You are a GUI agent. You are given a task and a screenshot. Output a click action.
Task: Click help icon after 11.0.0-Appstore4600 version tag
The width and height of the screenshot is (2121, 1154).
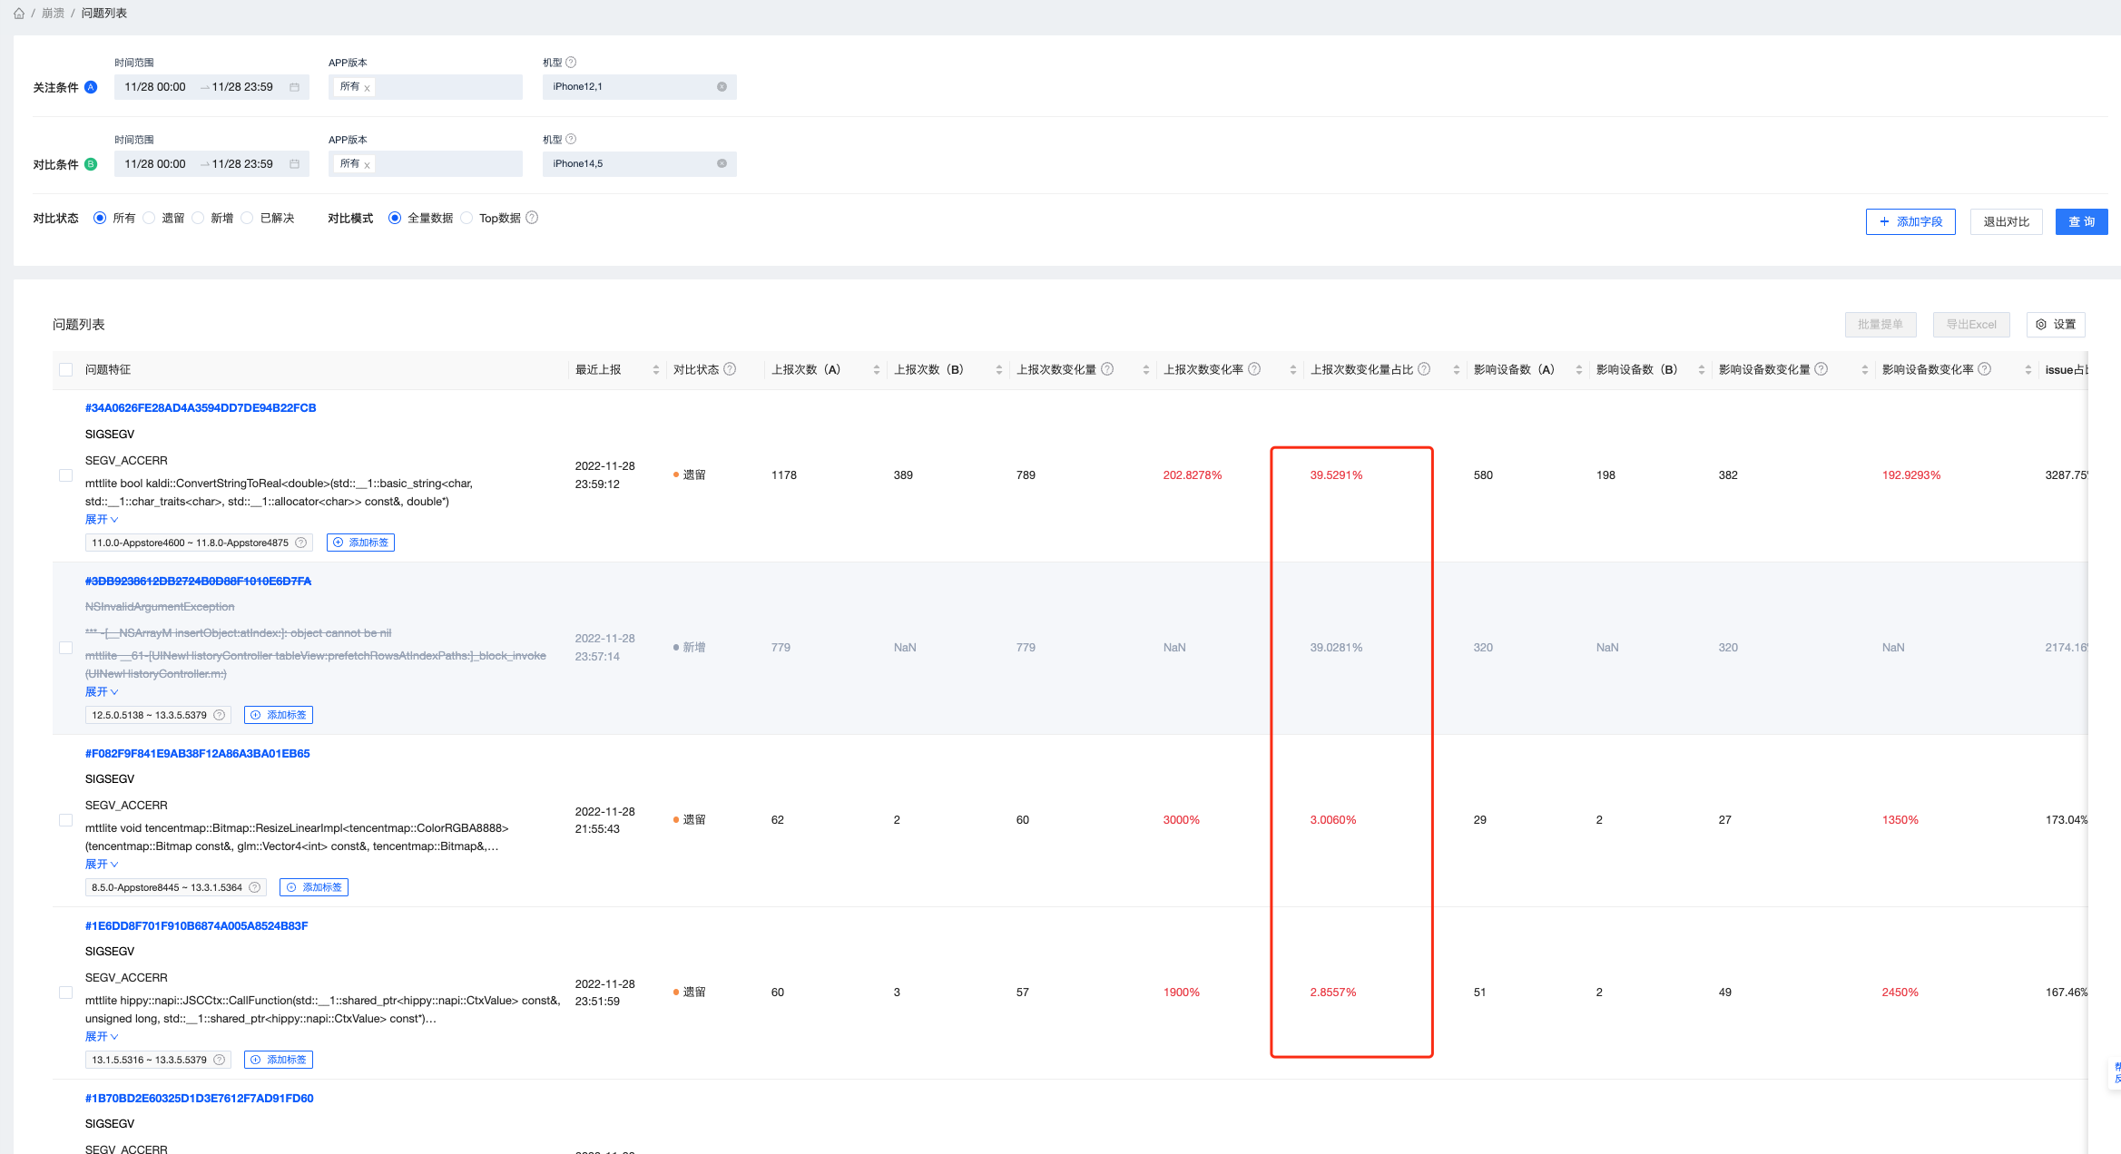coord(300,543)
